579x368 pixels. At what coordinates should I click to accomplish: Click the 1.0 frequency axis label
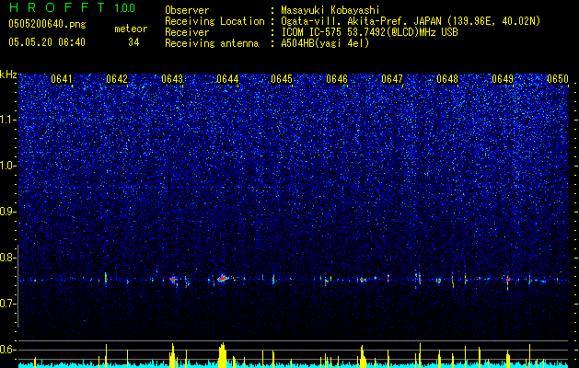[7, 166]
